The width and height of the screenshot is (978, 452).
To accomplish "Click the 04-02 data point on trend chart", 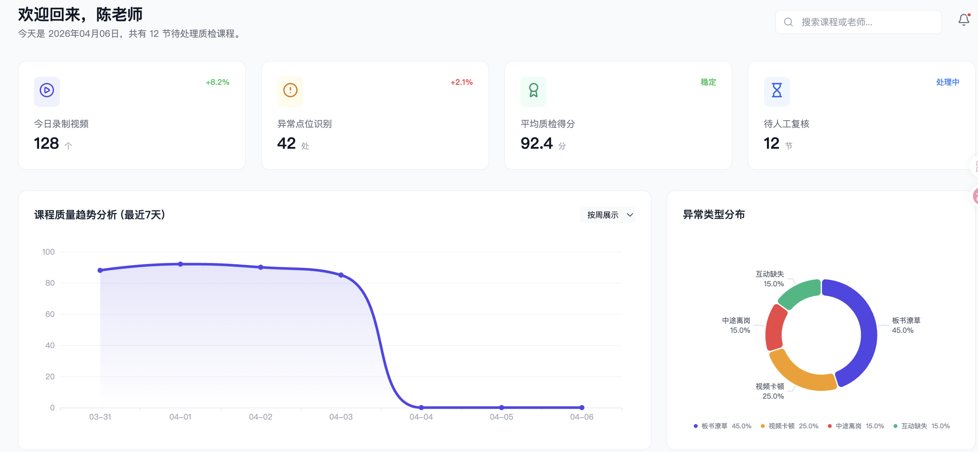I will click(261, 267).
